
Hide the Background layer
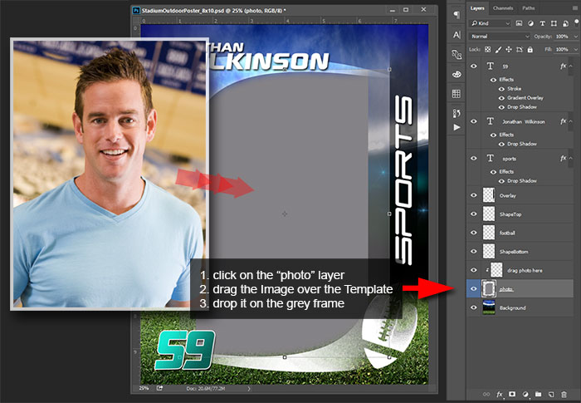pyautogui.click(x=474, y=307)
